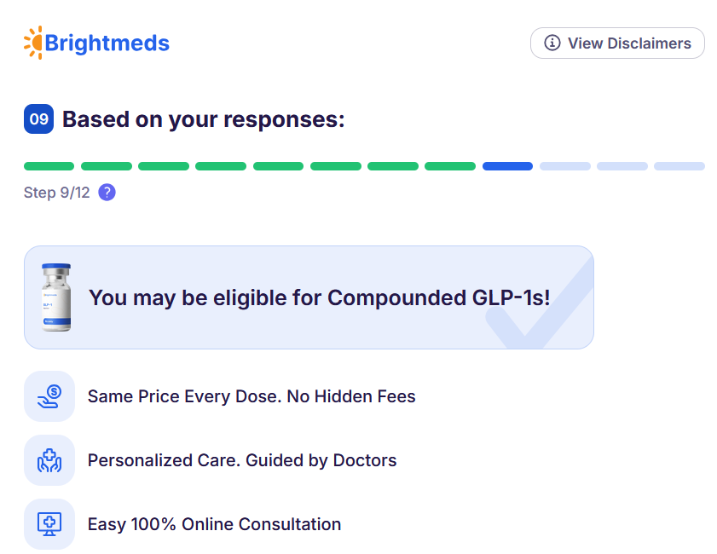Click the first green progress segment

pos(49,166)
